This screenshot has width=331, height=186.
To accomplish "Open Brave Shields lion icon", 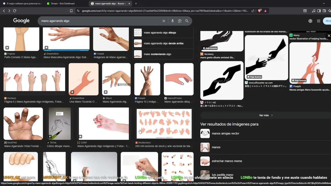I will 260,11.
